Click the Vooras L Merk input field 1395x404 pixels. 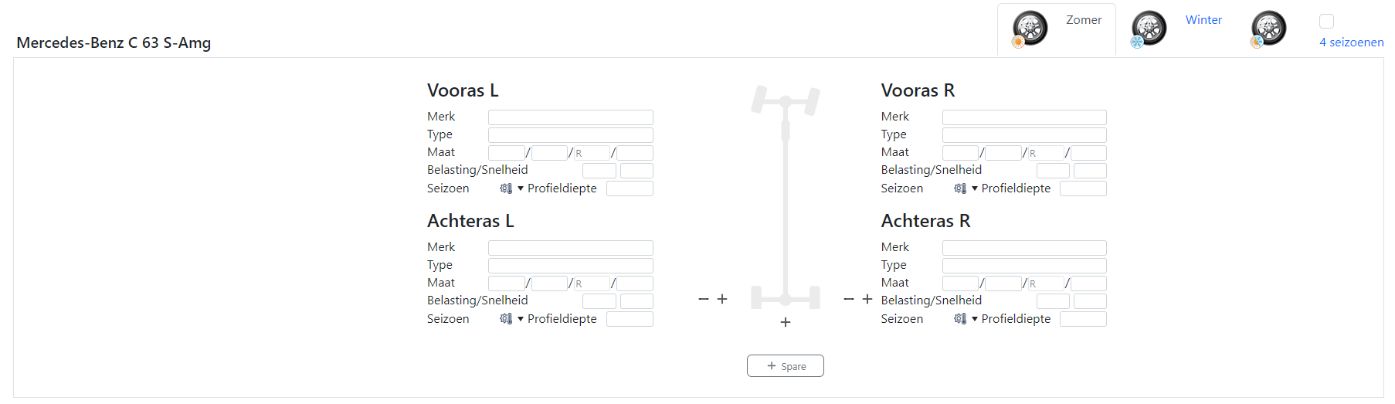point(570,117)
